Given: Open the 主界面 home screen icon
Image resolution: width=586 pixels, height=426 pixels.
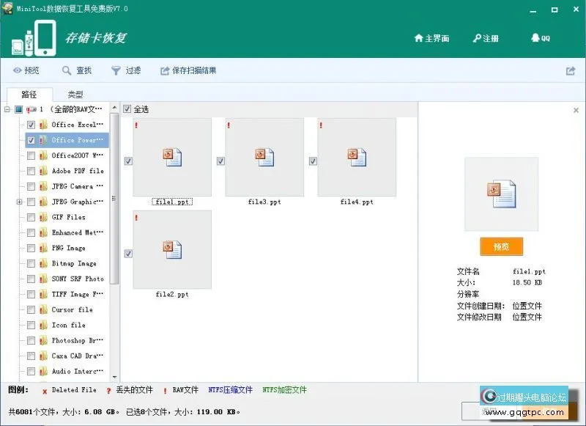Looking at the screenshot, I should 432,39.
